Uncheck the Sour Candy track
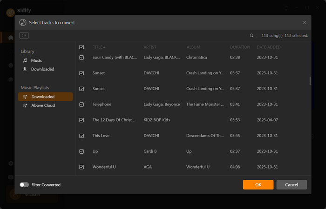Viewport: 326px width, 209px height. pos(81,58)
